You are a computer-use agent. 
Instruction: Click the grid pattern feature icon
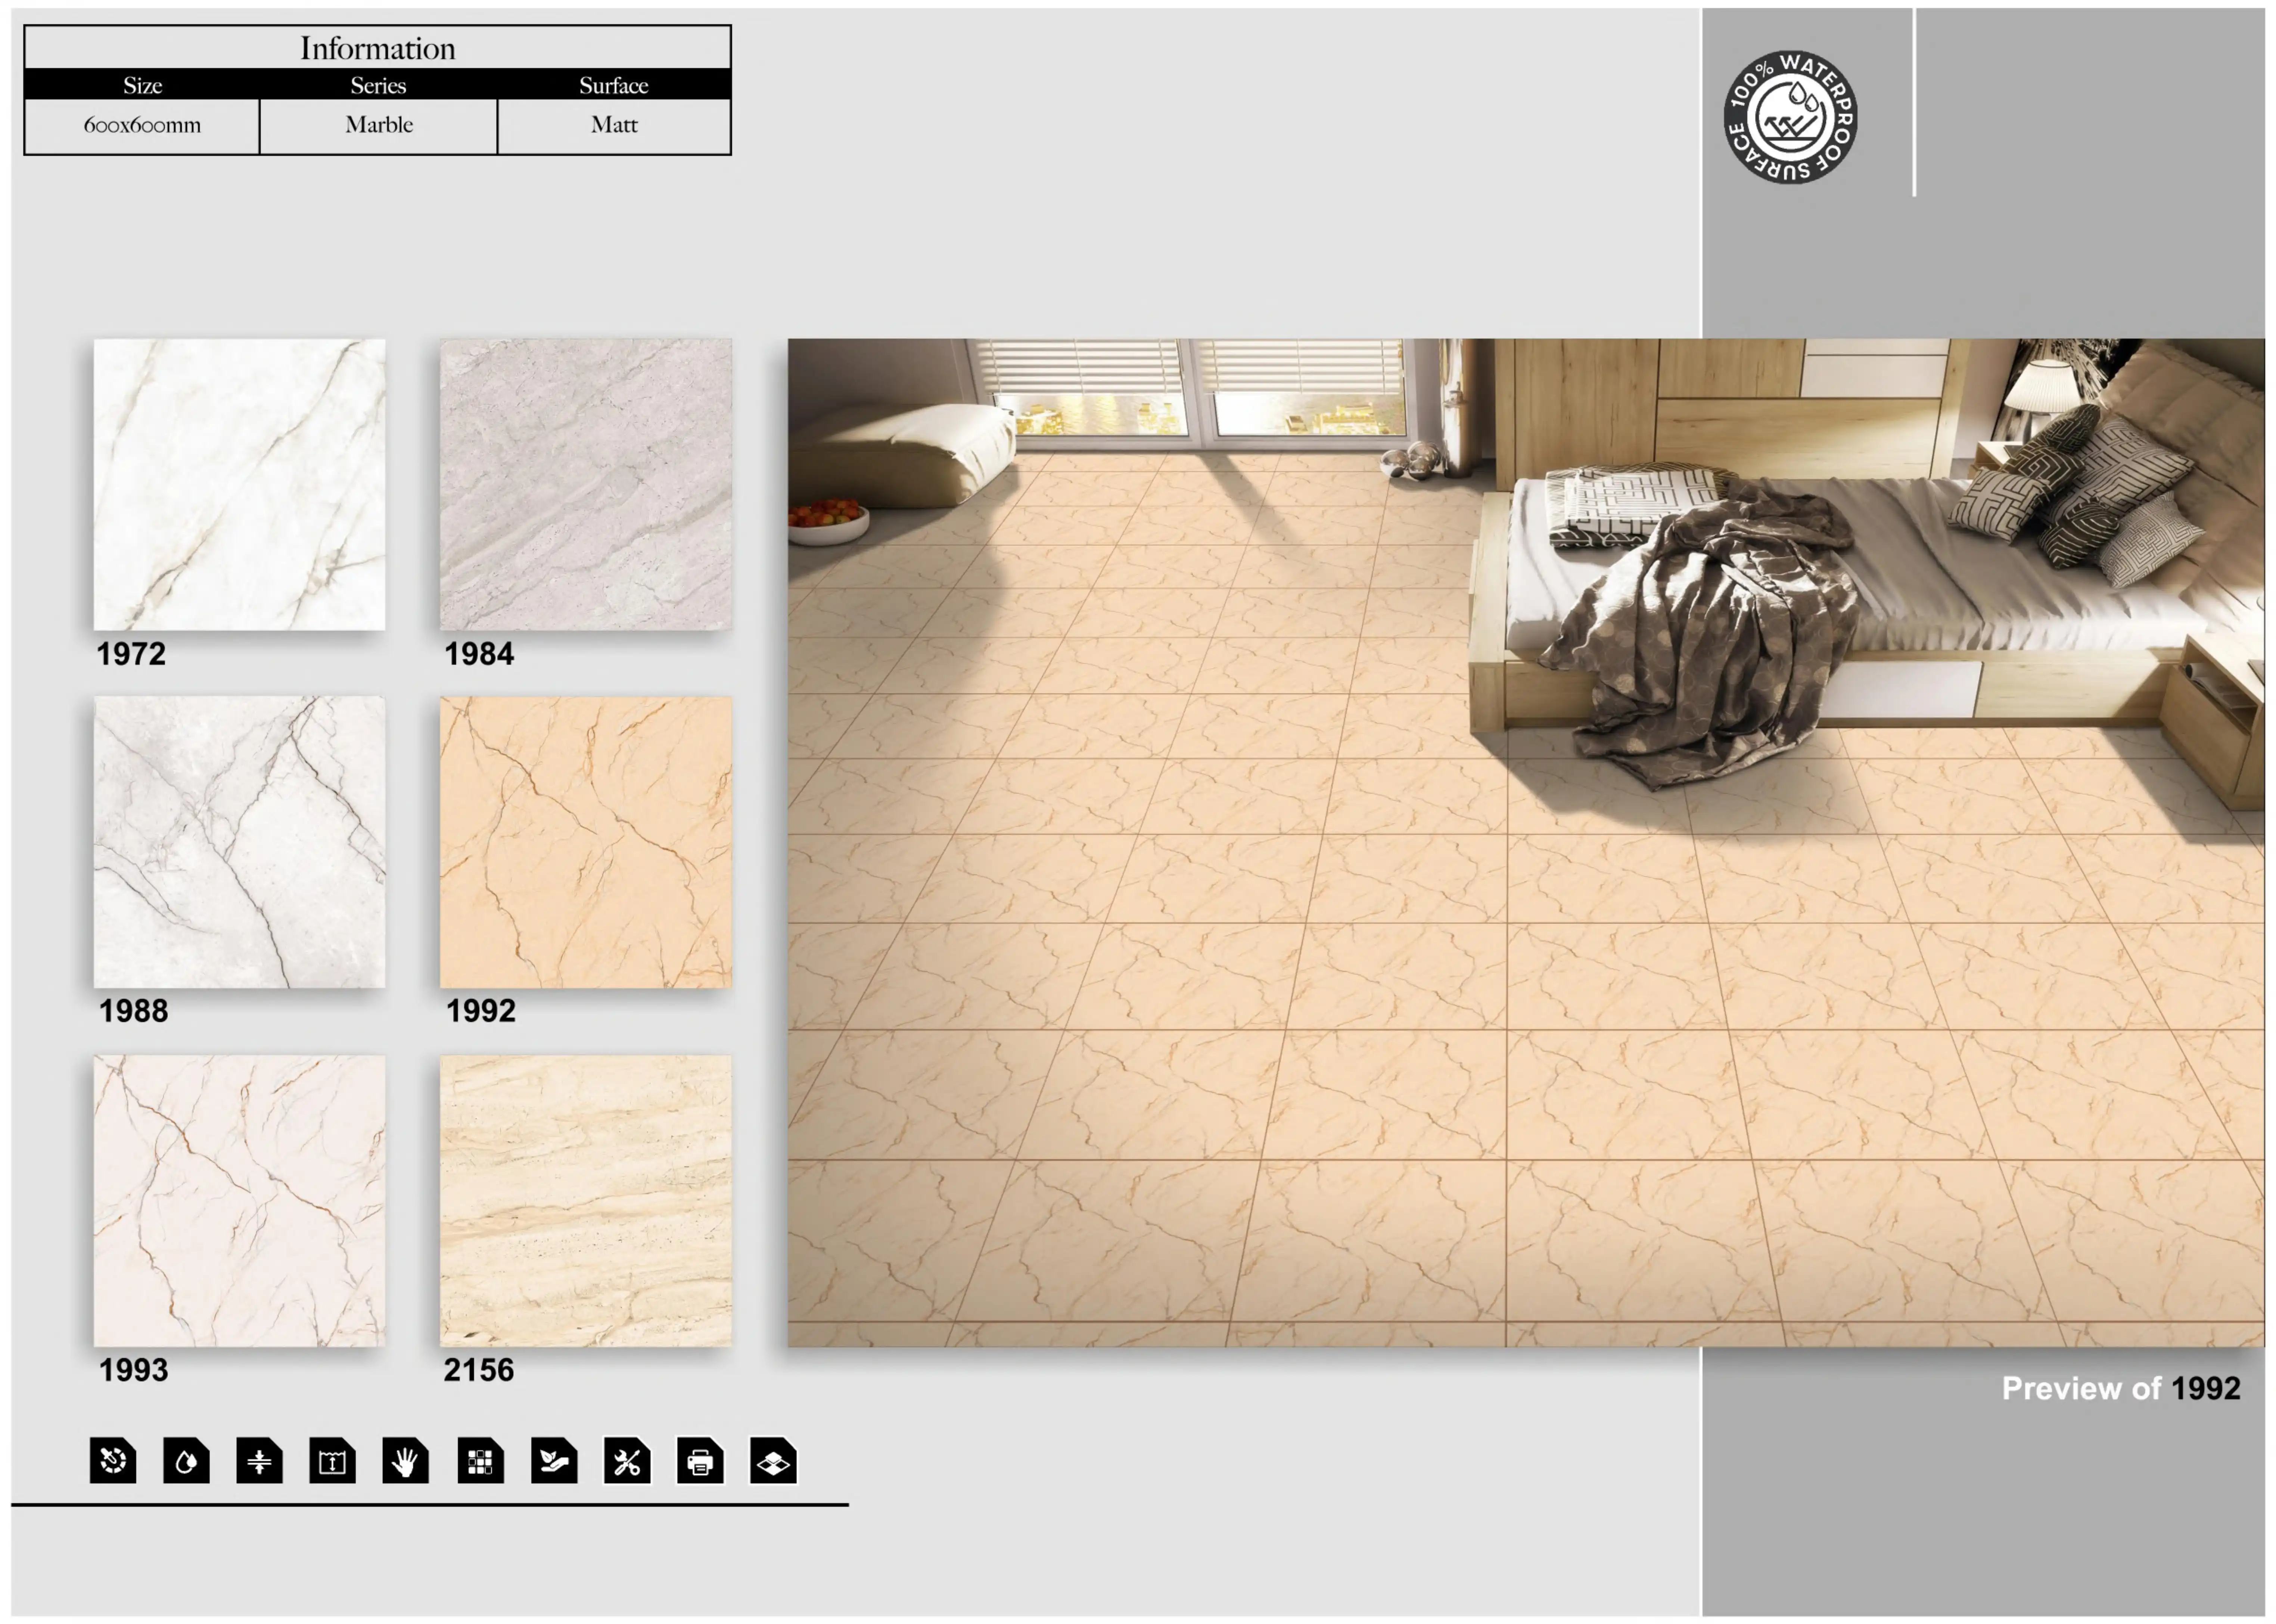pyautogui.click(x=480, y=1461)
